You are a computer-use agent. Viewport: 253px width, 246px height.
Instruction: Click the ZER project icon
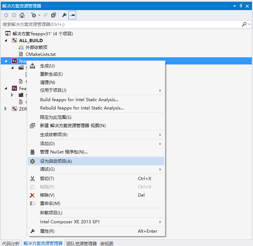click(x=14, y=109)
